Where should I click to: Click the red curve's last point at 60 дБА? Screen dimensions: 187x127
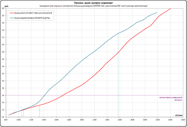[x=170, y=8]
